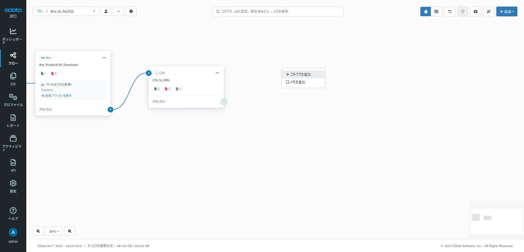Click the question mark help button in top bar
Screen dimensions: 524x252
click(x=131, y=11)
